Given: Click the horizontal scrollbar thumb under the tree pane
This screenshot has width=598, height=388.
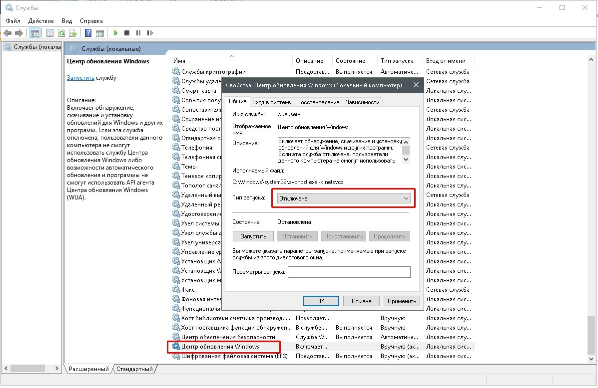Looking at the screenshot, I should (27, 369).
